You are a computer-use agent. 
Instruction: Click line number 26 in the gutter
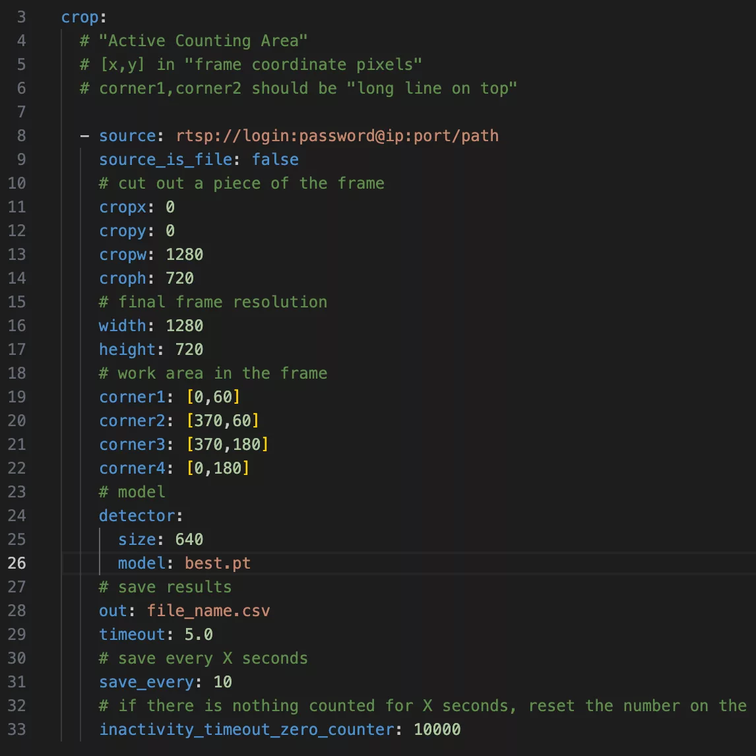[17, 563]
